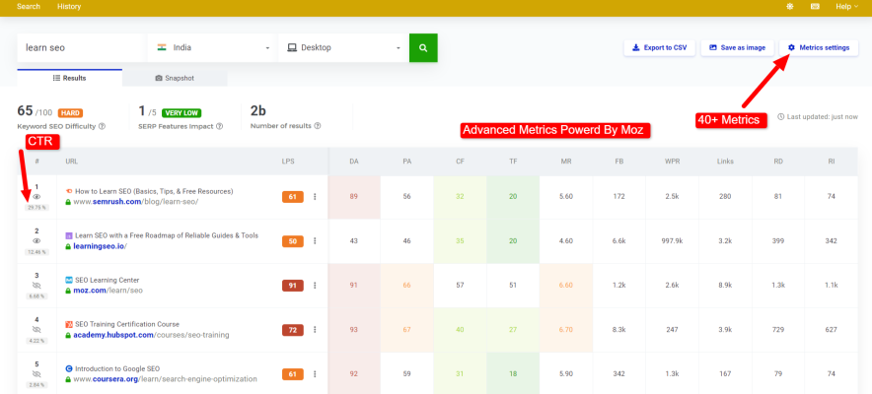Click green padlock icon beside semrush.com URL
Image resolution: width=872 pixels, height=394 pixels.
point(68,203)
